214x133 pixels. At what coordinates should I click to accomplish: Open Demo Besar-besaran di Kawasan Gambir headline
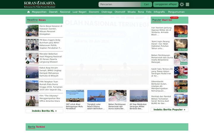[51, 30]
